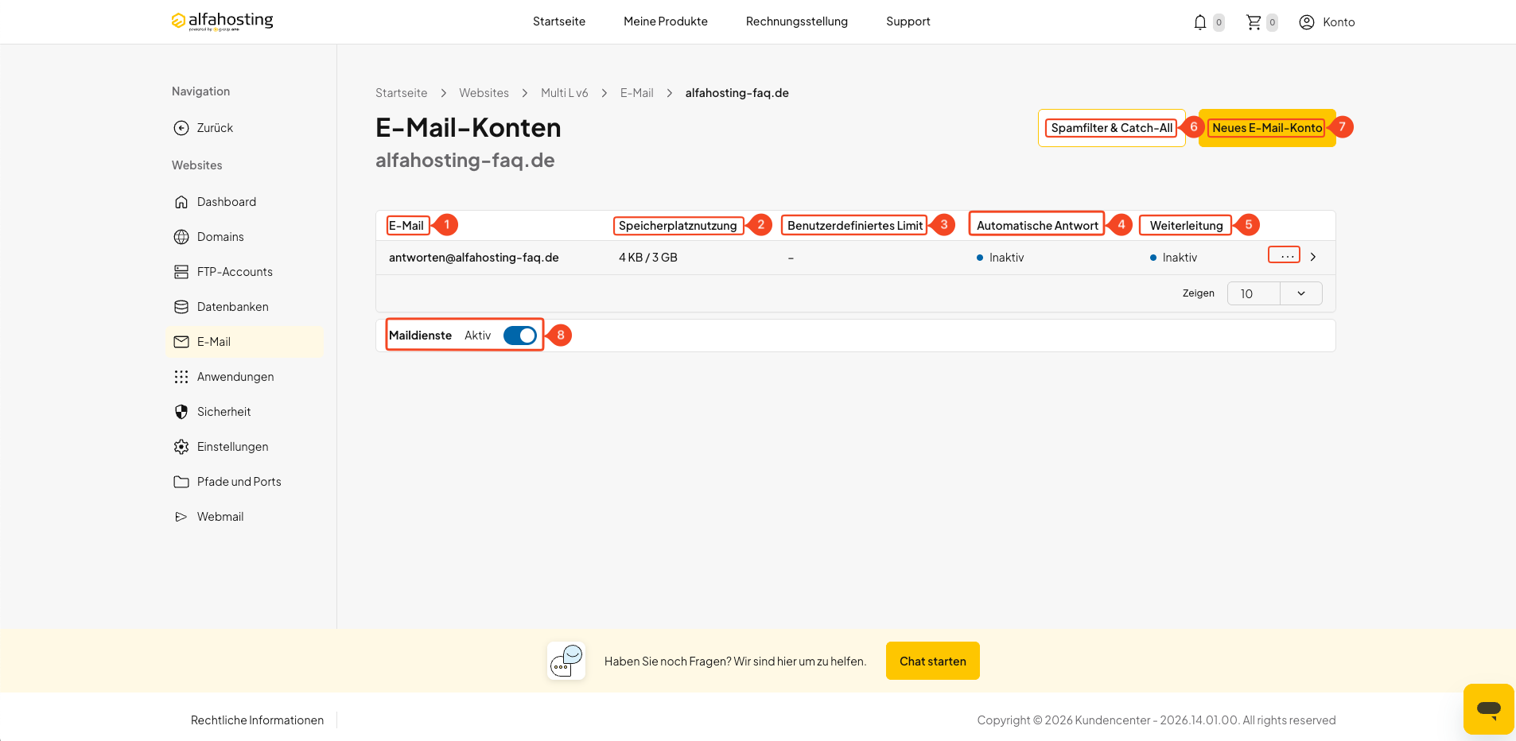This screenshot has width=1516, height=741.
Task: Click the Webmail send icon
Action: (x=181, y=517)
